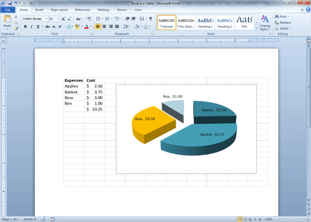Open the Insert ribbon tab
This screenshot has width=311, height=222.
point(39,10)
